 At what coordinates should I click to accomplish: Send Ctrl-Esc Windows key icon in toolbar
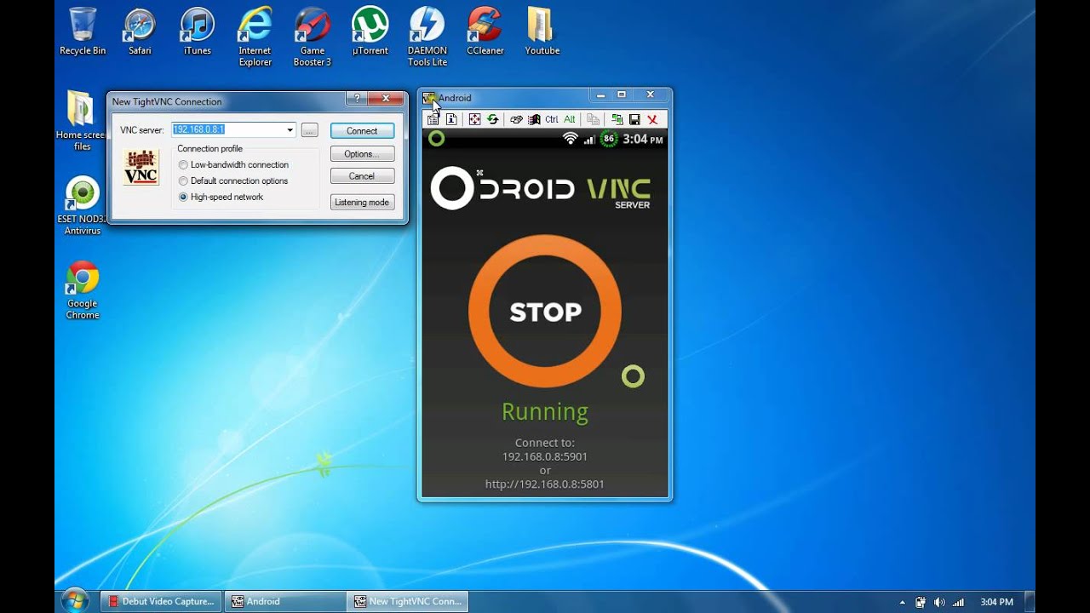(x=534, y=119)
